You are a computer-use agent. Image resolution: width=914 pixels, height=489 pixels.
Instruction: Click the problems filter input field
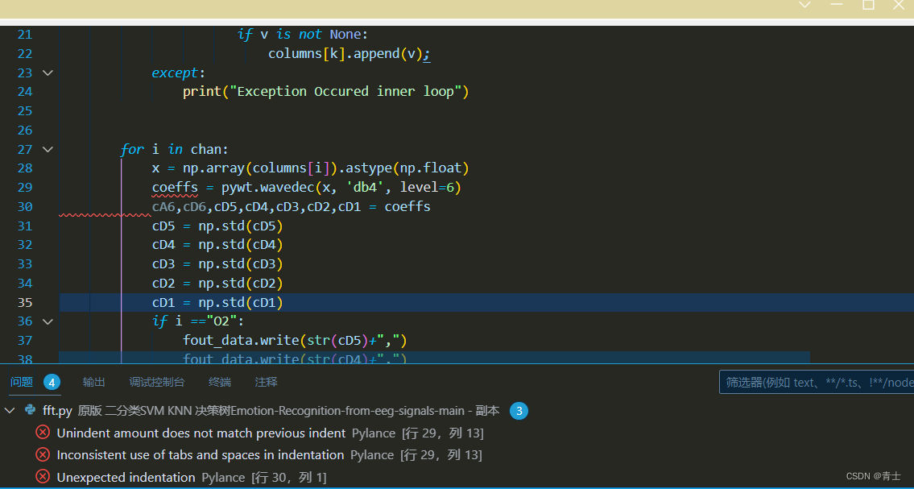(x=813, y=382)
